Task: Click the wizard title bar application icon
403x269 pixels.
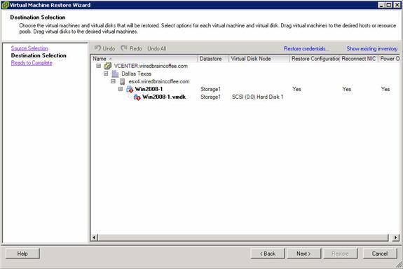Action: coord(5,5)
